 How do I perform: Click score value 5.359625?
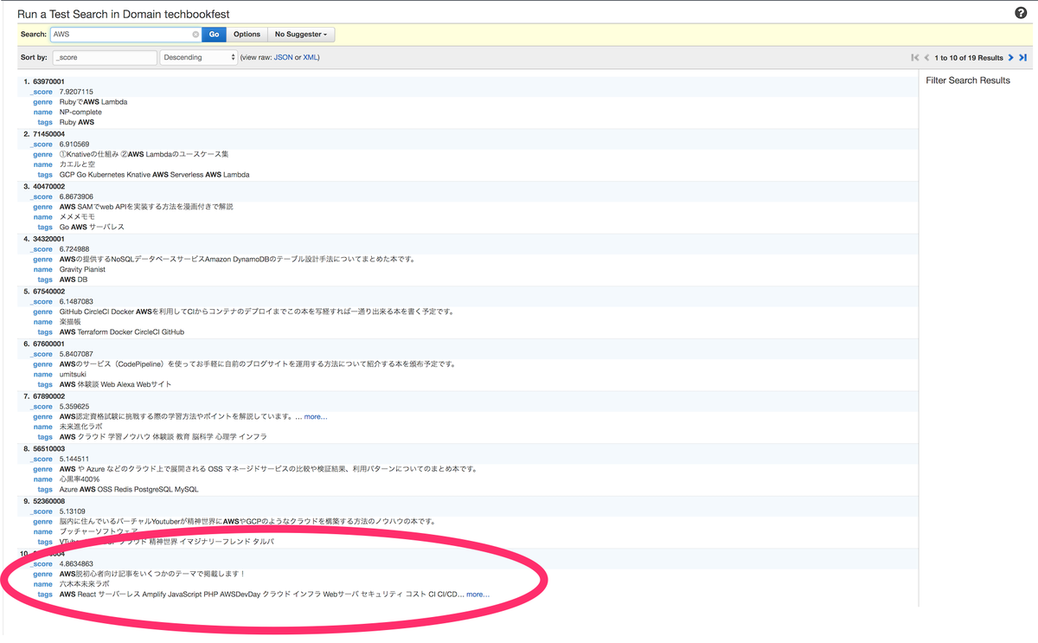click(74, 406)
